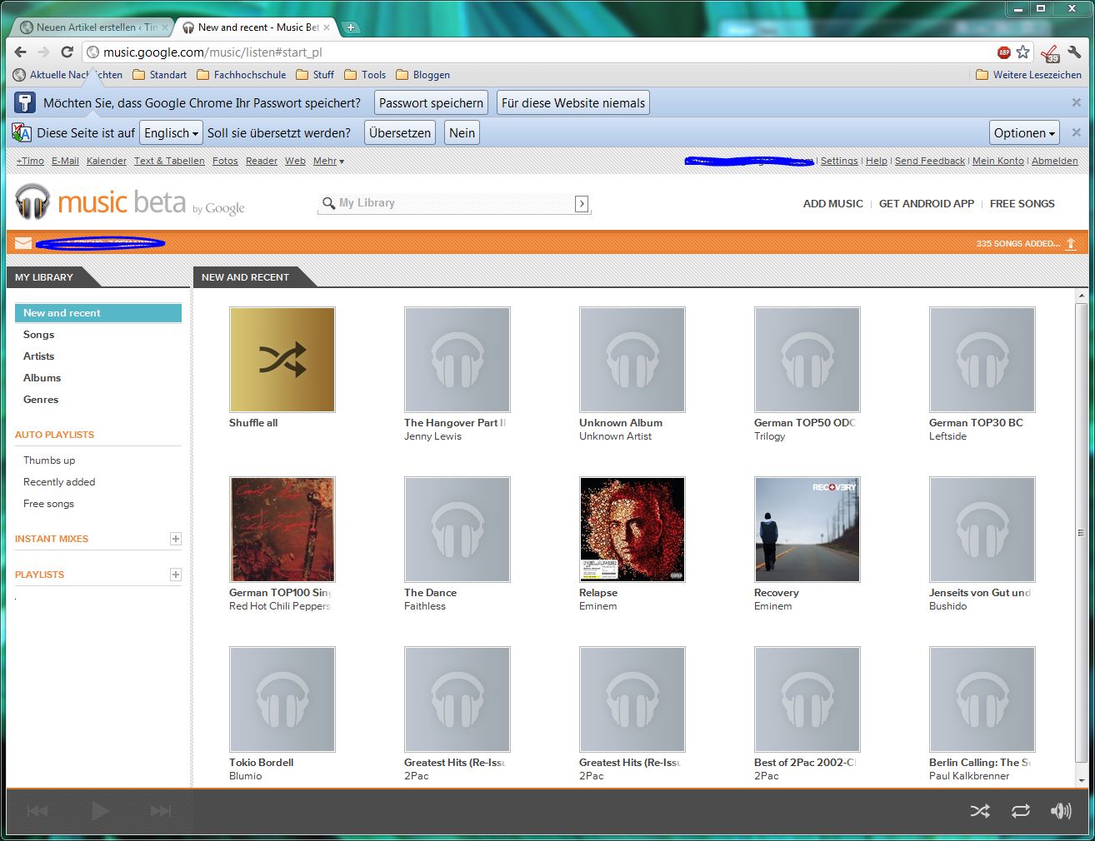The image size is (1095, 841).
Task: Click The Hangover Part II album tile
Action: pyautogui.click(x=457, y=359)
